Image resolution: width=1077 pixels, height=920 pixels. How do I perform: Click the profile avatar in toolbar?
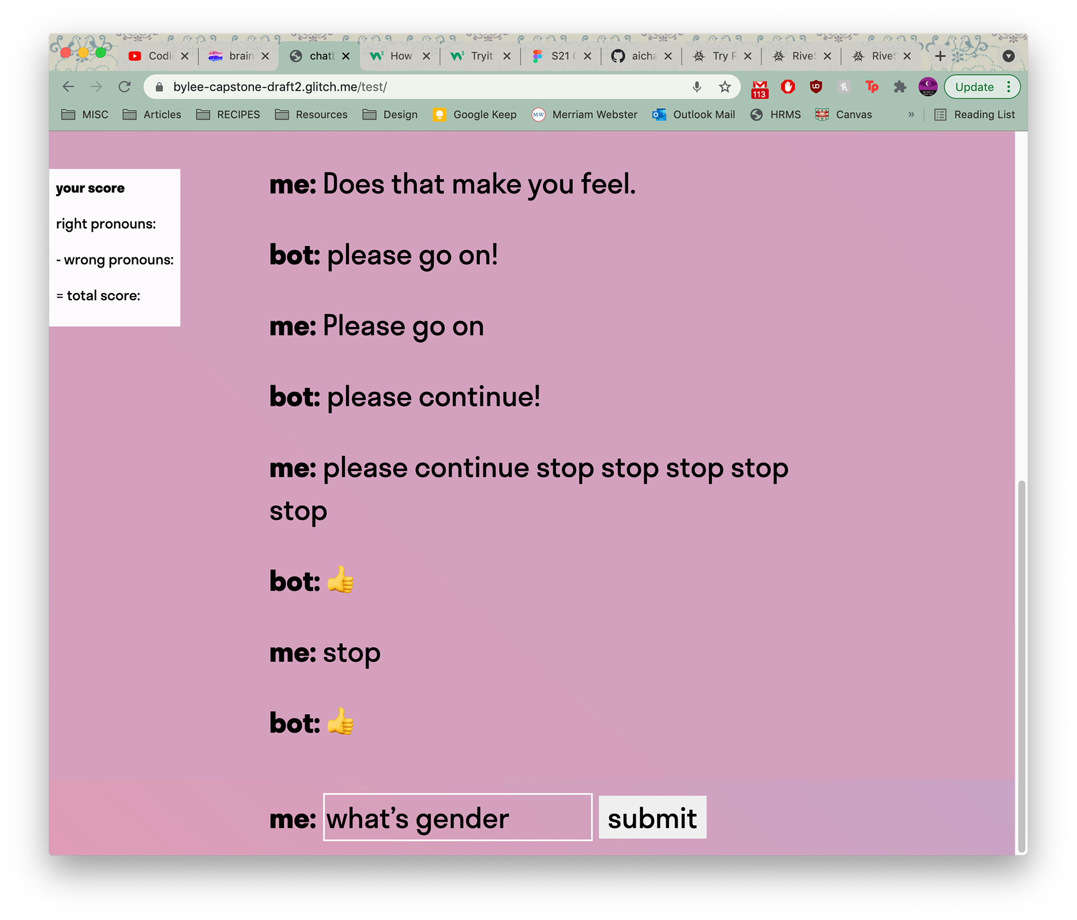pyautogui.click(x=928, y=87)
